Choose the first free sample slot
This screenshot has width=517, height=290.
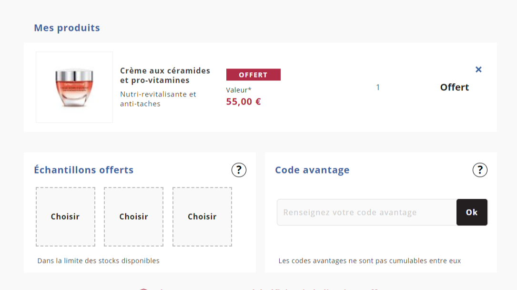pos(65,217)
